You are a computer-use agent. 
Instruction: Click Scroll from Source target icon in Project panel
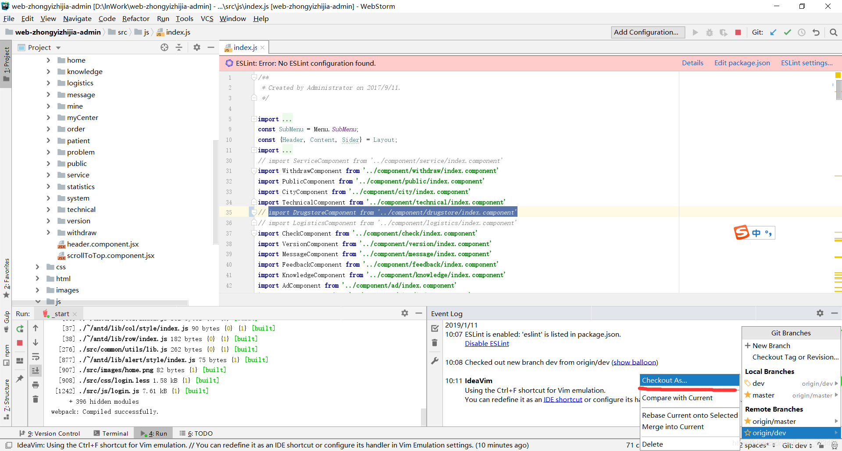click(164, 47)
